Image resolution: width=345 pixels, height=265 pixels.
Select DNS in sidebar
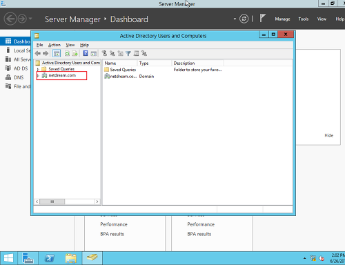click(15, 77)
